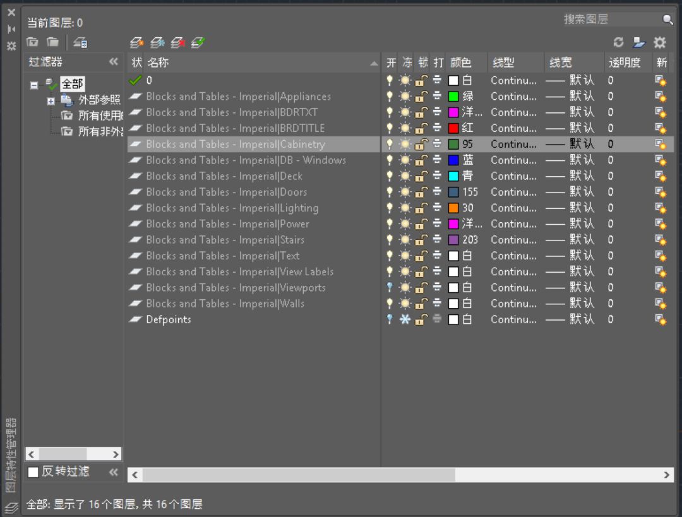Click the New Property Filter icon
Screen dimensions: 682x517
click(x=32, y=42)
